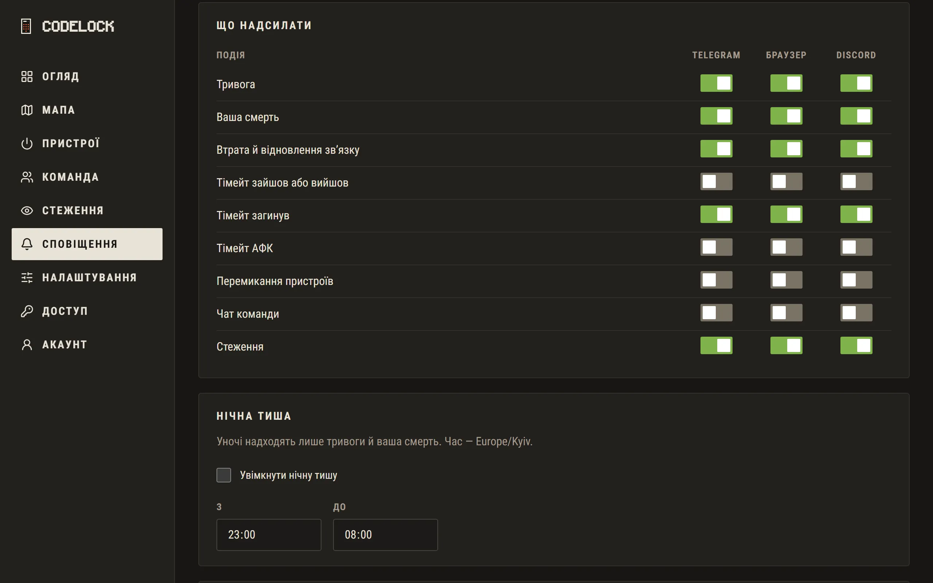Click the Пристрої power icon
Viewport: 933px width, 583px height.
click(x=27, y=144)
